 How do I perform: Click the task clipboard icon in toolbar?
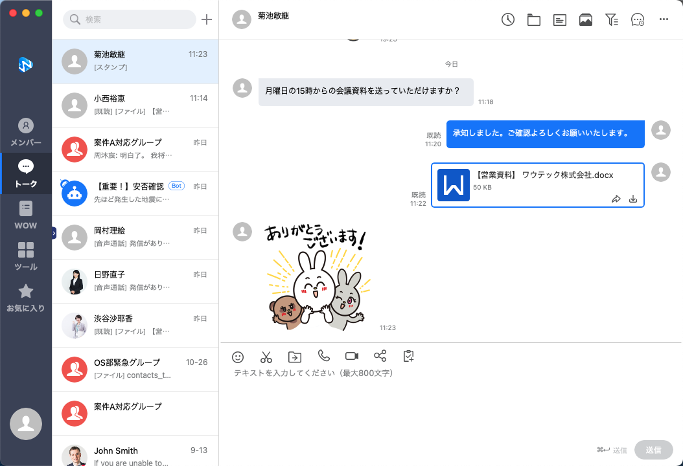coord(409,356)
